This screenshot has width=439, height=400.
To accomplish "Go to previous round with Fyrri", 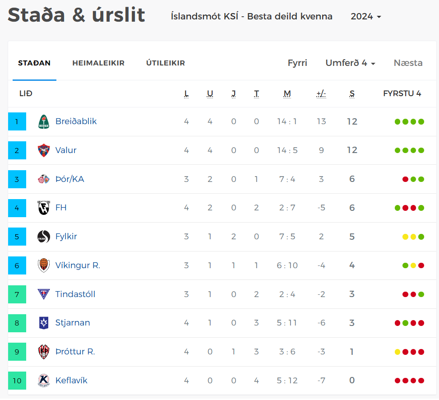I will coord(297,63).
